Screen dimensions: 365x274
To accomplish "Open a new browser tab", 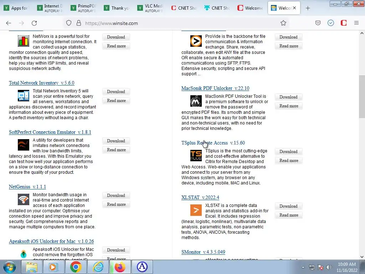I will [308, 8].
